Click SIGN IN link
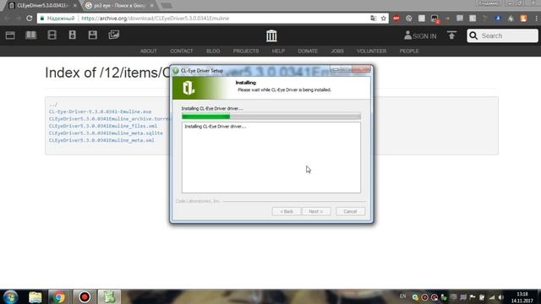 click(420, 35)
